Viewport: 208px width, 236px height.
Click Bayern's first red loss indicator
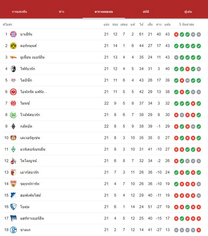pos(176,35)
